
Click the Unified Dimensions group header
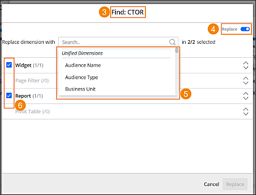point(82,53)
